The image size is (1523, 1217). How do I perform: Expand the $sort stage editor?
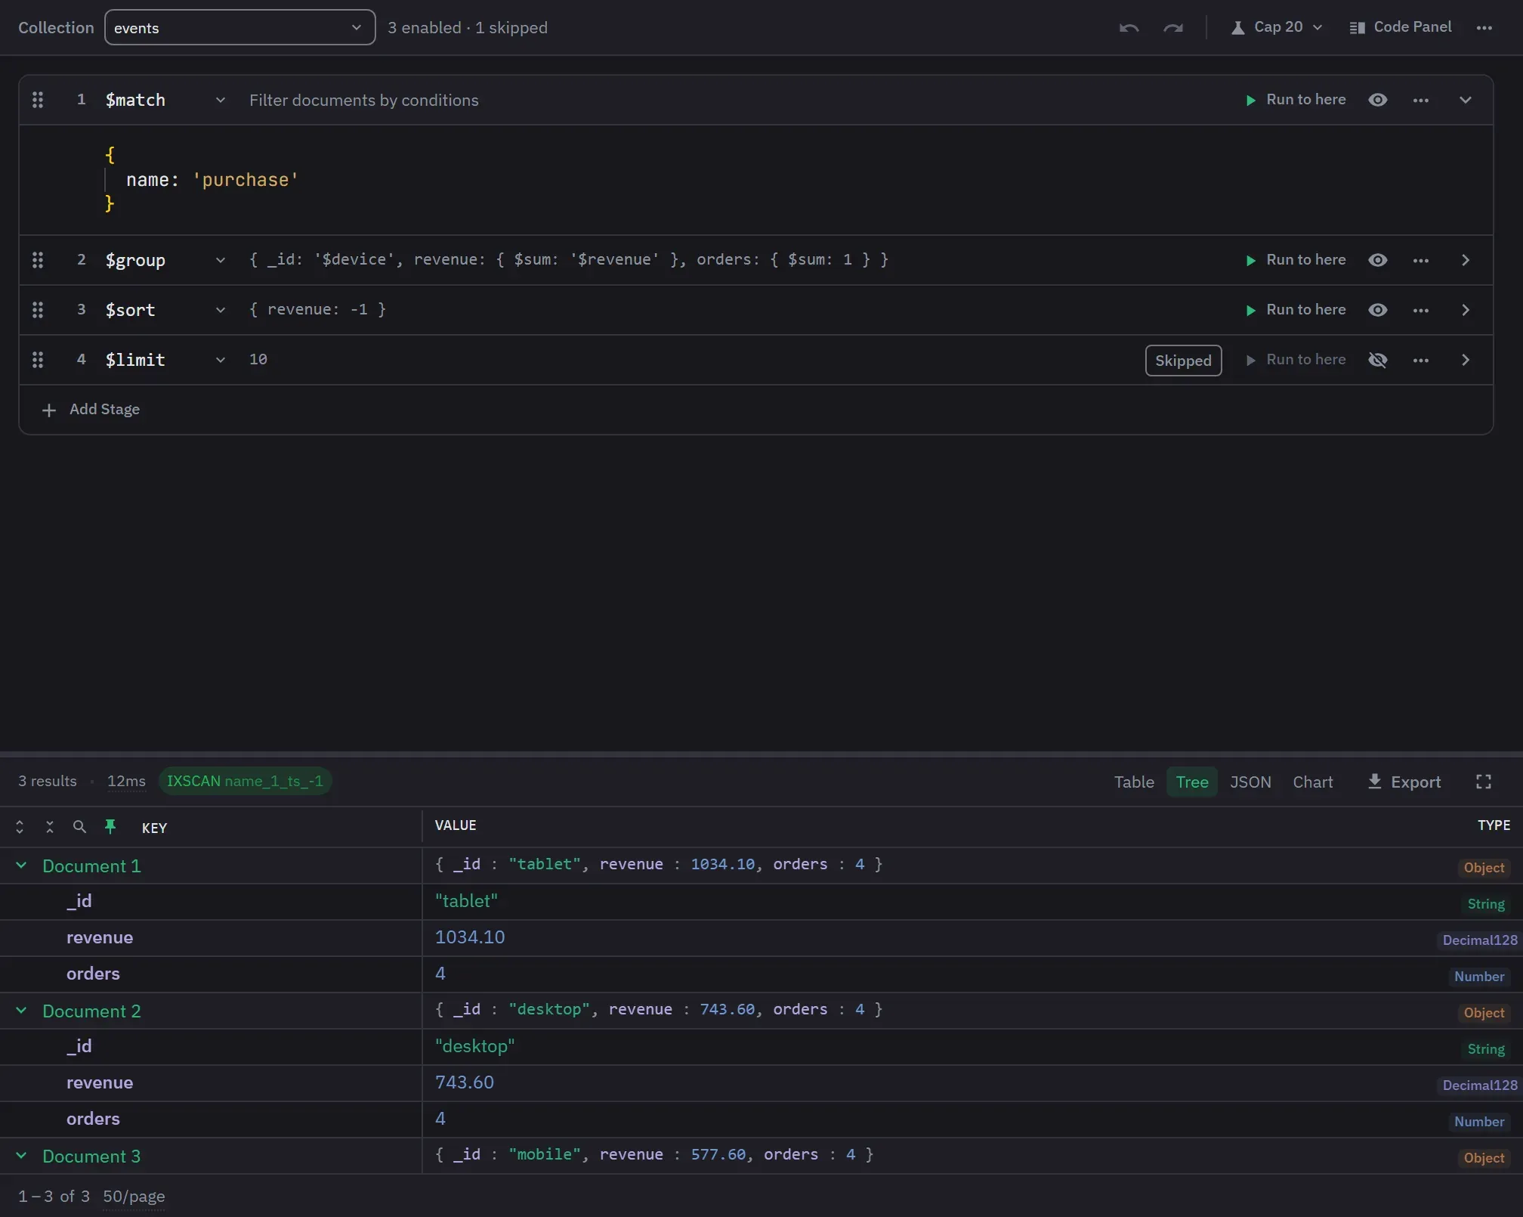click(1465, 310)
